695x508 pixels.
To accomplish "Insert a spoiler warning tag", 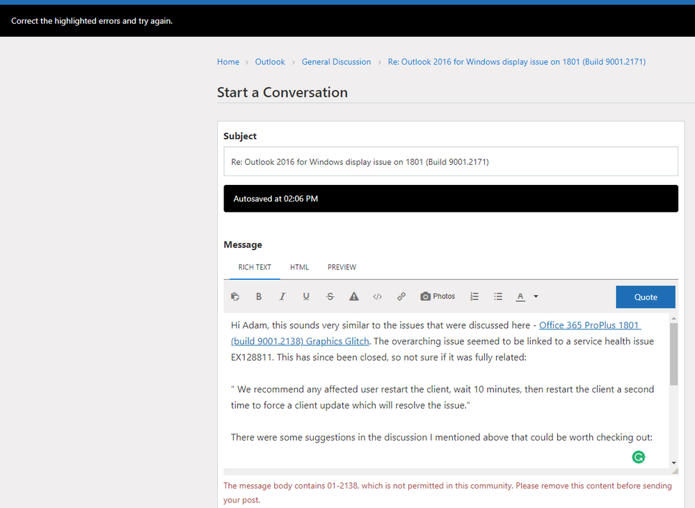I will click(353, 296).
